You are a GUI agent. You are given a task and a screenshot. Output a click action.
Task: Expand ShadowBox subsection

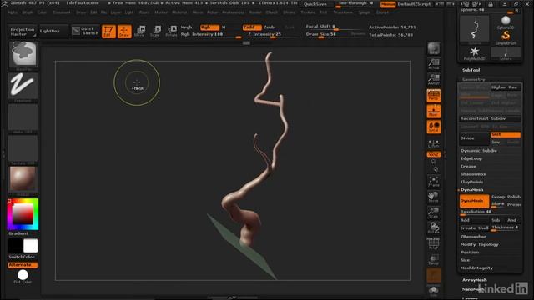tap(473, 174)
